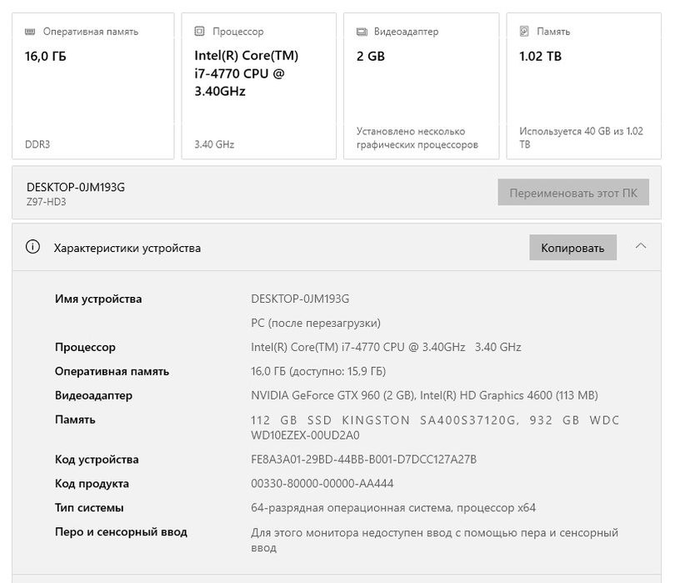Open the Оперативная память 16,0 ГБ card
This screenshot has width=675, height=583.
tap(92, 86)
